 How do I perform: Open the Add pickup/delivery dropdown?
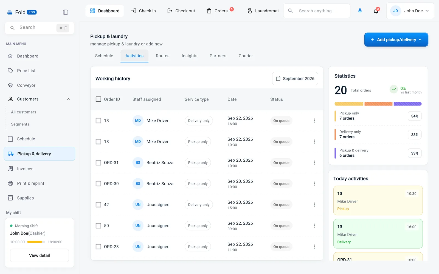point(396,40)
